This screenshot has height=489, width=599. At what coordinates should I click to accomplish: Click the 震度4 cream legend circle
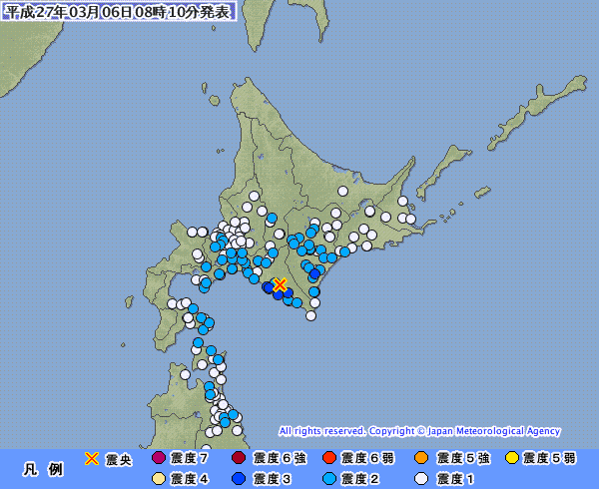[159, 479]
